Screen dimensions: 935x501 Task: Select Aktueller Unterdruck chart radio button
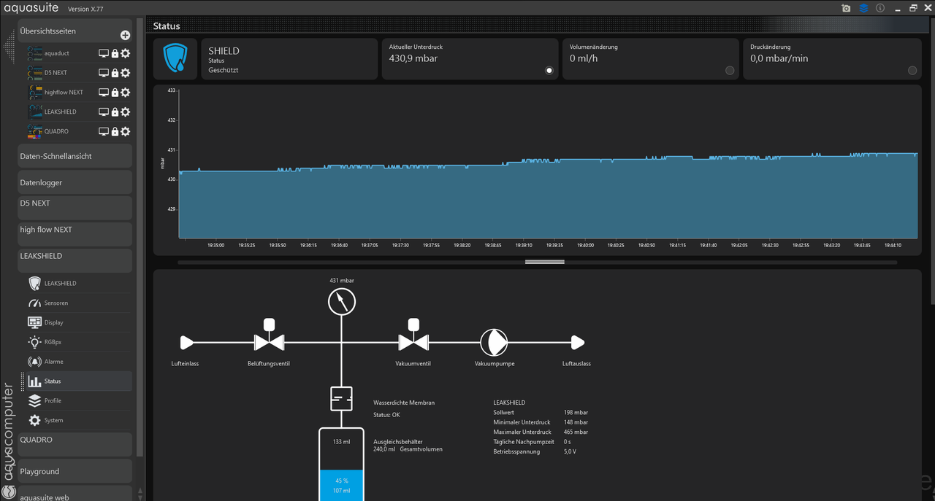point(549,71)
